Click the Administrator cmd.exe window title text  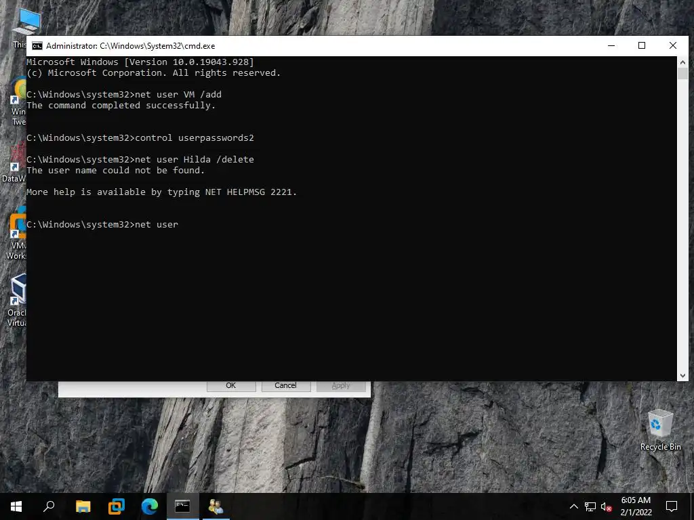[x=131, y=46]
